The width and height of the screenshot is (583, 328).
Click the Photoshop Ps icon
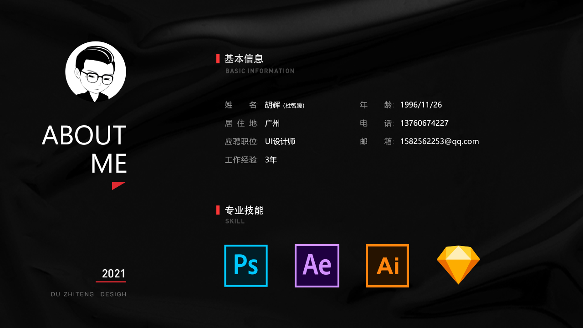246,266
